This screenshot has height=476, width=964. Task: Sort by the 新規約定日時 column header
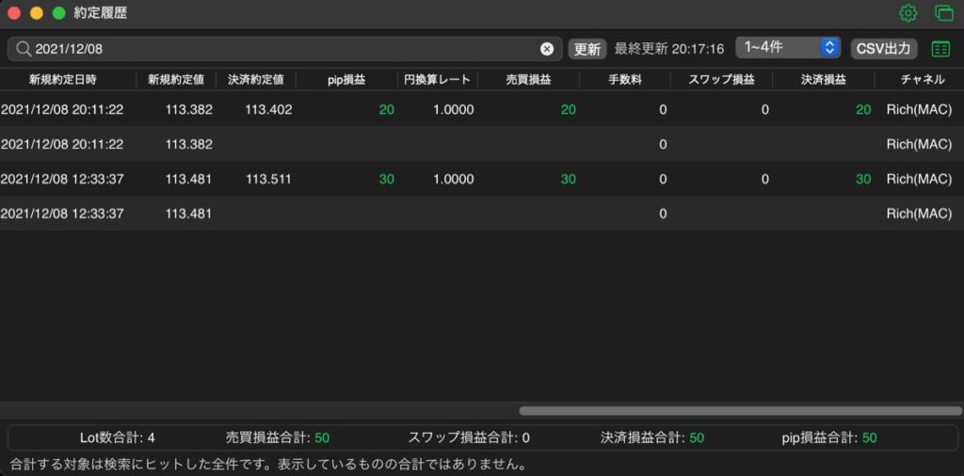[62, 79]
